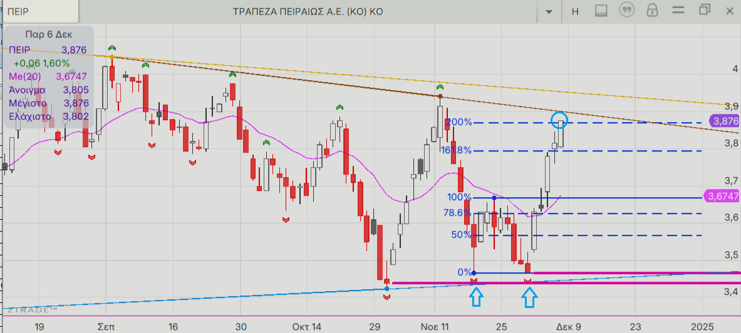Select the 100% Fibonacci level label
Screen dimensions: 741x333
pos(459,197)
